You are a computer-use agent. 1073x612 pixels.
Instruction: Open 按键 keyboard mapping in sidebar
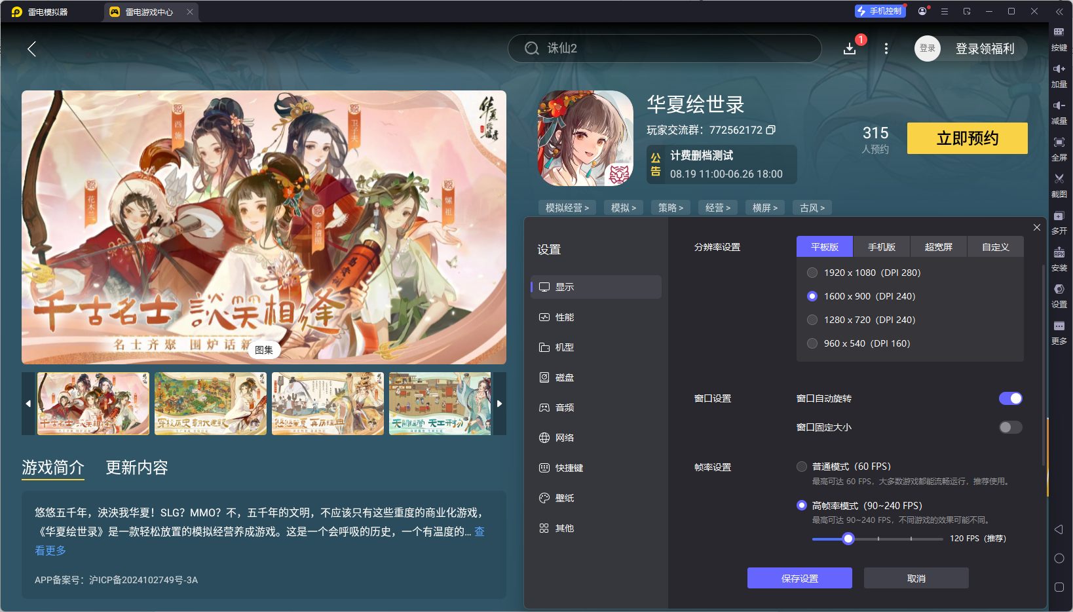click(1059, 39)
